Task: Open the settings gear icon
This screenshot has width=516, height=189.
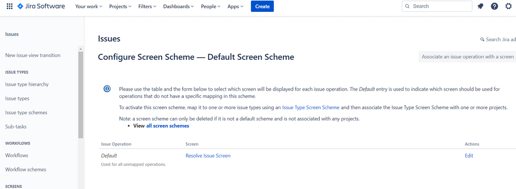Action: (508, 6)
